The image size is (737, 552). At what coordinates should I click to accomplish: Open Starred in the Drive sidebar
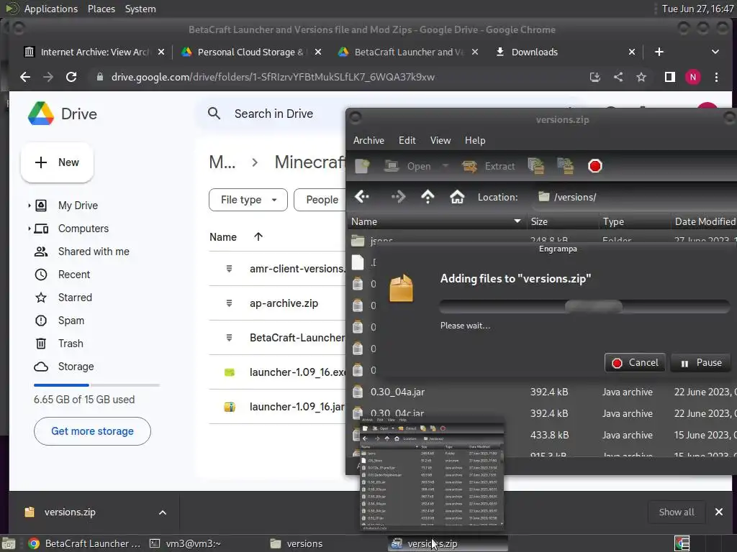[x=75, y=298]
